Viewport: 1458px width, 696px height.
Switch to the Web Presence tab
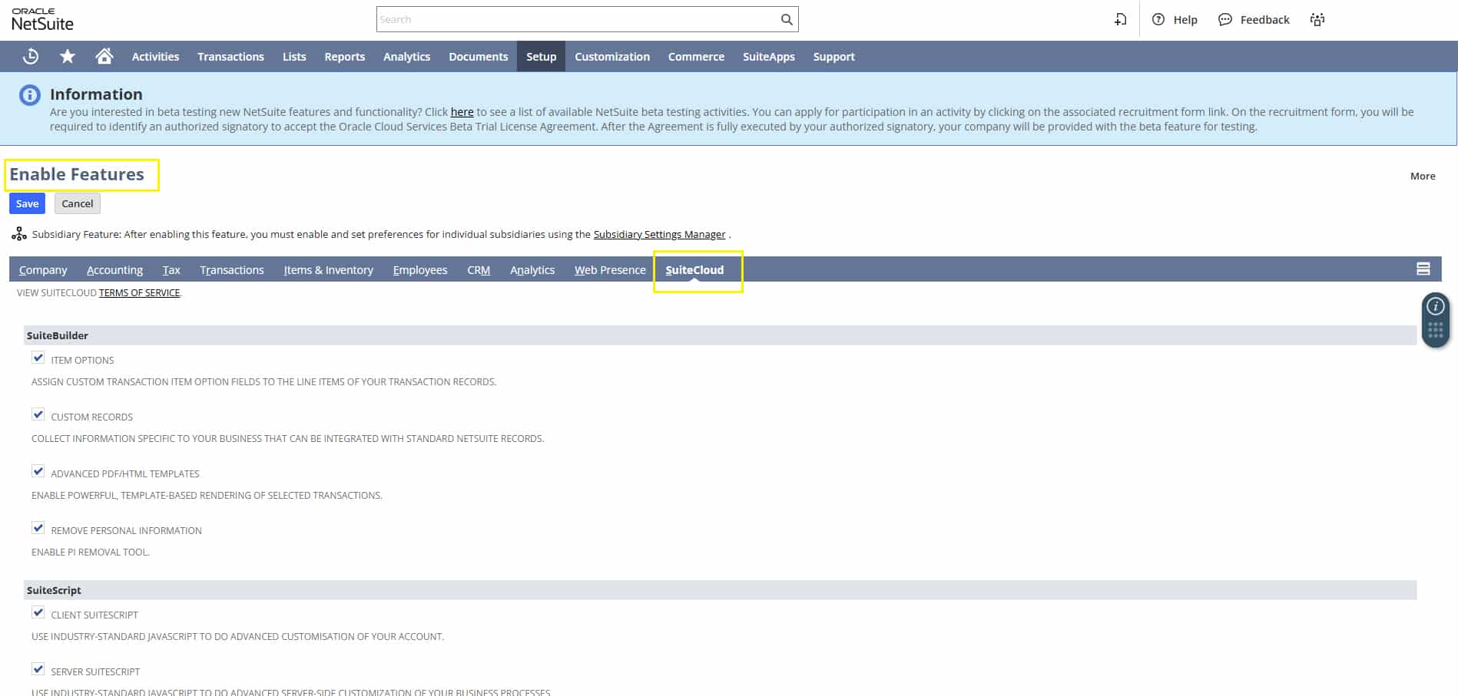[610, 269]
